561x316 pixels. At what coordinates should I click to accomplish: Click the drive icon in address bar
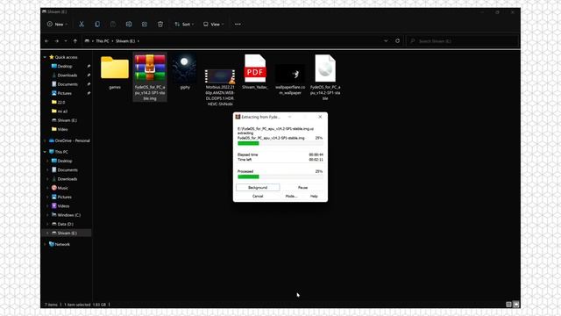pos(87,41)
